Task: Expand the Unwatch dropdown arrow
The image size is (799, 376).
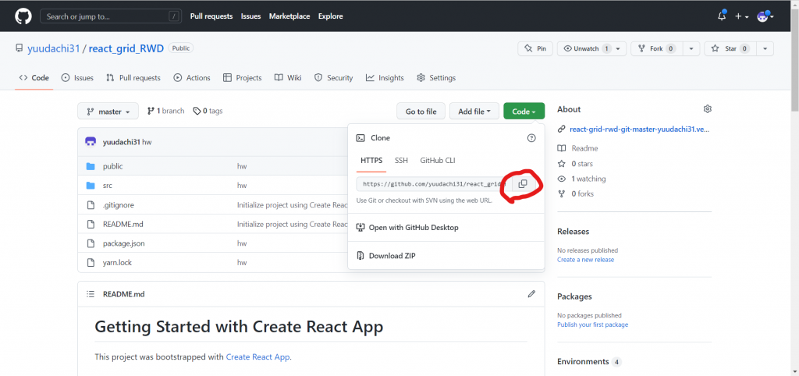Action: click(619, 48)
